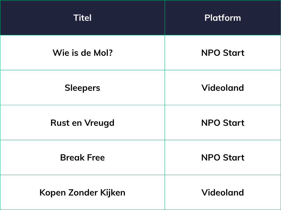Image resolution: width=281 pixels, height=210 pixels.
Task: Click the border directly below the Platform header
Action: [x=223, y=35]
